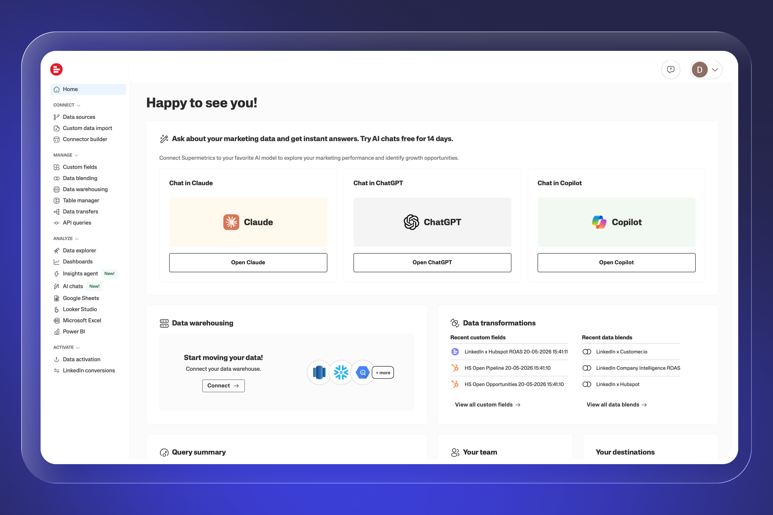Click the Table manager sidebar icon
The image size is (773, 515).
click(57, 201)
